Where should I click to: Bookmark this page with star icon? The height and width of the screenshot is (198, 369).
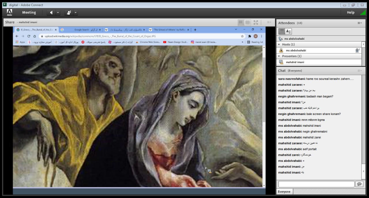click(242, 36)
